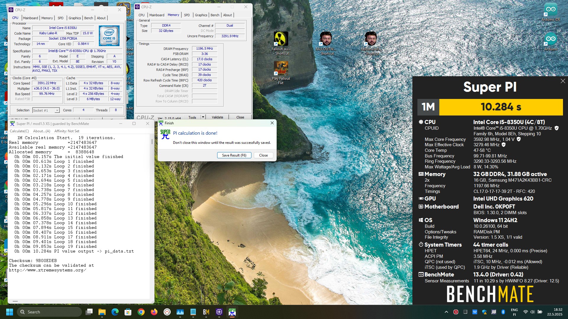Click the ENG FI language indicator
The image size is (568, 319).
[514, 312]
